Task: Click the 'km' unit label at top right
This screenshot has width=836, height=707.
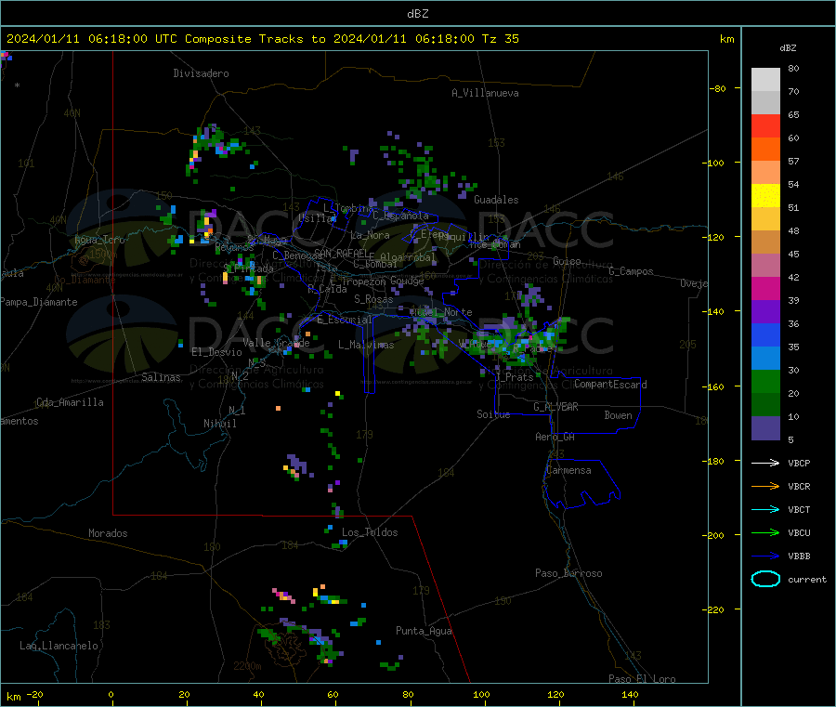Action: click(726, 39)
